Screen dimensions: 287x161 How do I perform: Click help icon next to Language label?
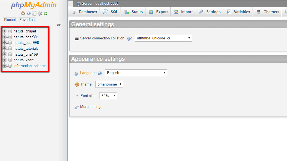coord(100,73)
